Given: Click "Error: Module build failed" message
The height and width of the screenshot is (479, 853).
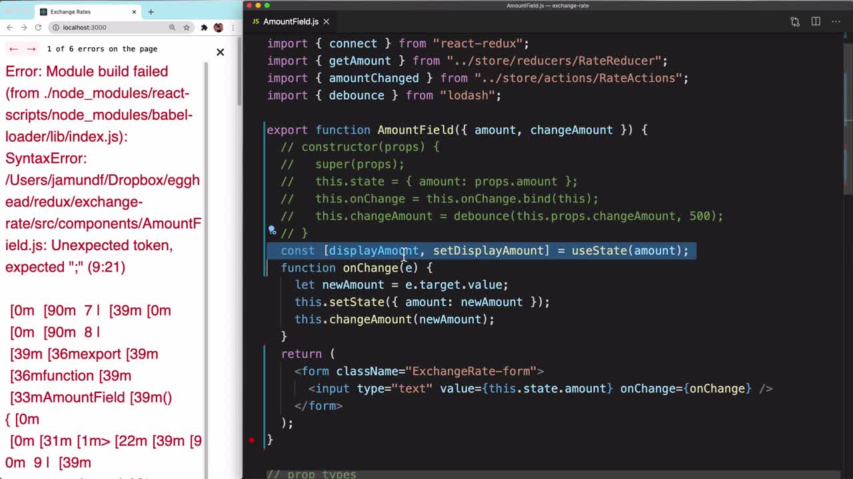Looking at the screenshot, I should click(x=87, y=71).
